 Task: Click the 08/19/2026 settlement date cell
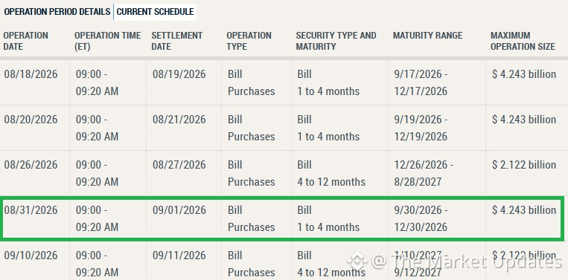tap(179, 74)
